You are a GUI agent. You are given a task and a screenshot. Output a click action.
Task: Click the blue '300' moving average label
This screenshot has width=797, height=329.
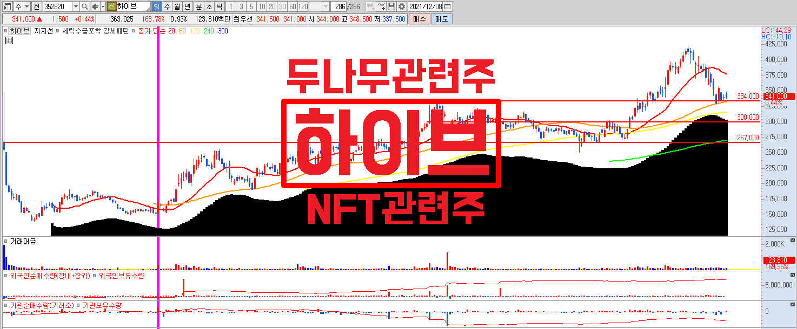(223, 31)
